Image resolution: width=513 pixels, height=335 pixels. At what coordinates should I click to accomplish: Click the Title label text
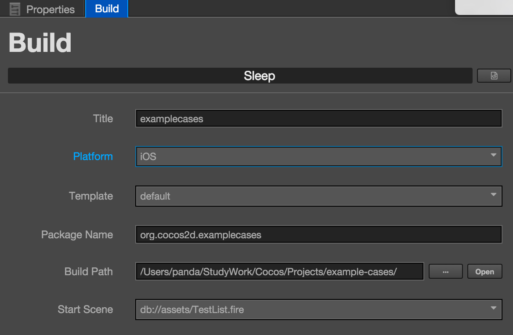click(103, 119)
